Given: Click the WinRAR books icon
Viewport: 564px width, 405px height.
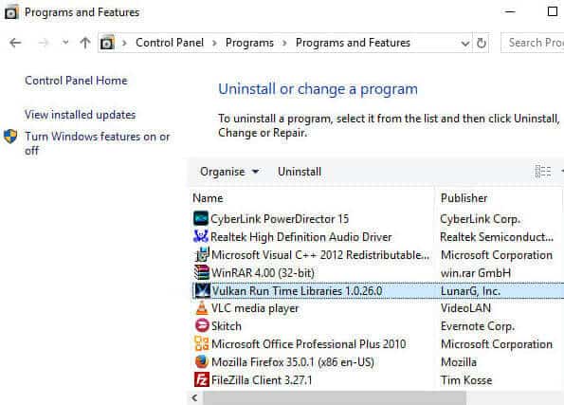Looking at the screenshot, I should pos(201,272).
